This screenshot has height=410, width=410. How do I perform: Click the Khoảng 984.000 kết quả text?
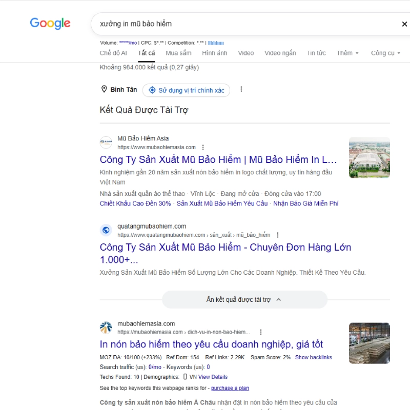pos(149,67)
